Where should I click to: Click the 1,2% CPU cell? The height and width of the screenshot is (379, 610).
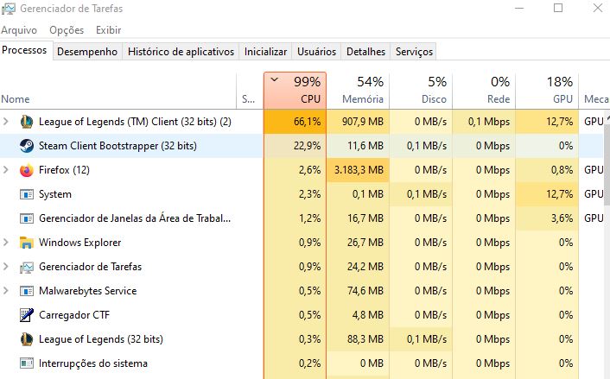pos(295,218)
